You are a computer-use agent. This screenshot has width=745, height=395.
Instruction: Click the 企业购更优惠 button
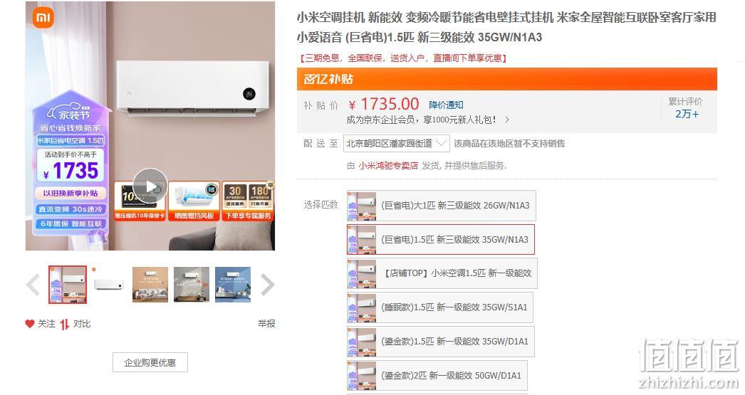(x=150, y=363)
